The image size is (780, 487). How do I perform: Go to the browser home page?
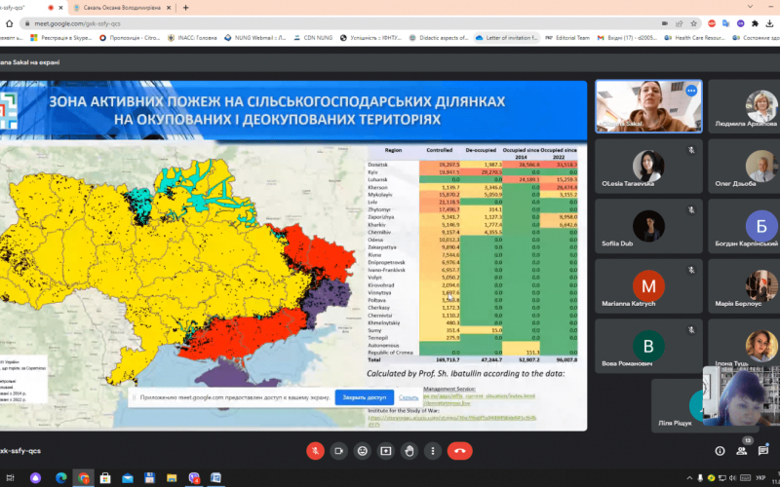click(9, 23)
